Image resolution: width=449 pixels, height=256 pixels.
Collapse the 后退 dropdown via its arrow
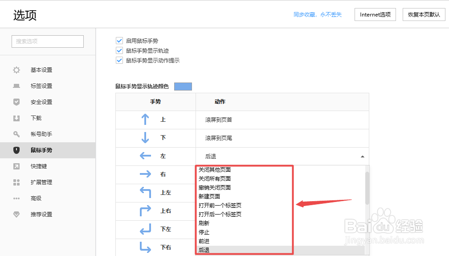(x=363, y=157)
